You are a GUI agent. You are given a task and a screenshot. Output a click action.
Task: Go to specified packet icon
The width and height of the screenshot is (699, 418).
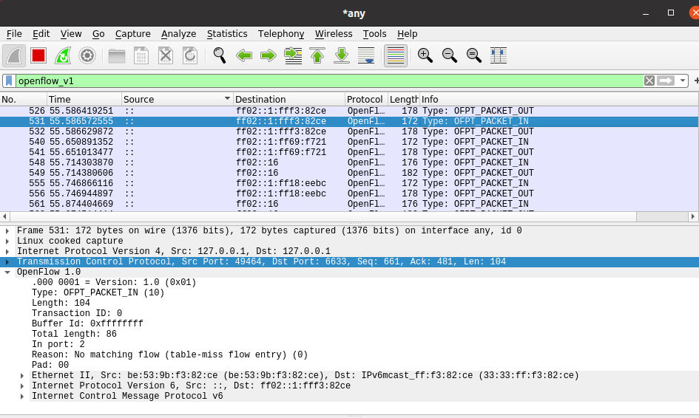[x=293, y=55]
